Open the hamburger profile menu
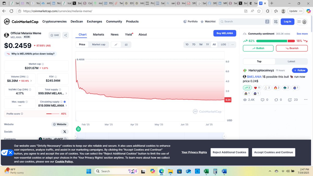 point(302,22)
